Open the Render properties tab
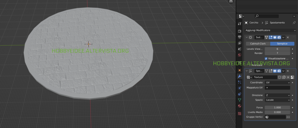The image size is (298, 128). tap(239, 31)
